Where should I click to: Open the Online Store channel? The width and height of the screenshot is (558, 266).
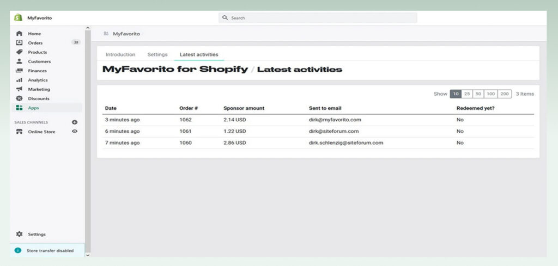pyautogui.click(x=41, y=132)
